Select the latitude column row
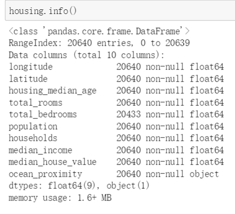 (116, 79)
